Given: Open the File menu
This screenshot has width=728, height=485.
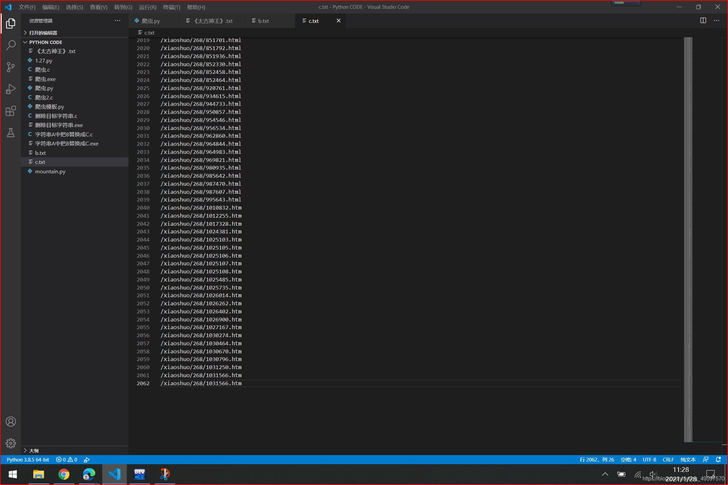Looking at the screenshot, I should [x=27, y=7].
